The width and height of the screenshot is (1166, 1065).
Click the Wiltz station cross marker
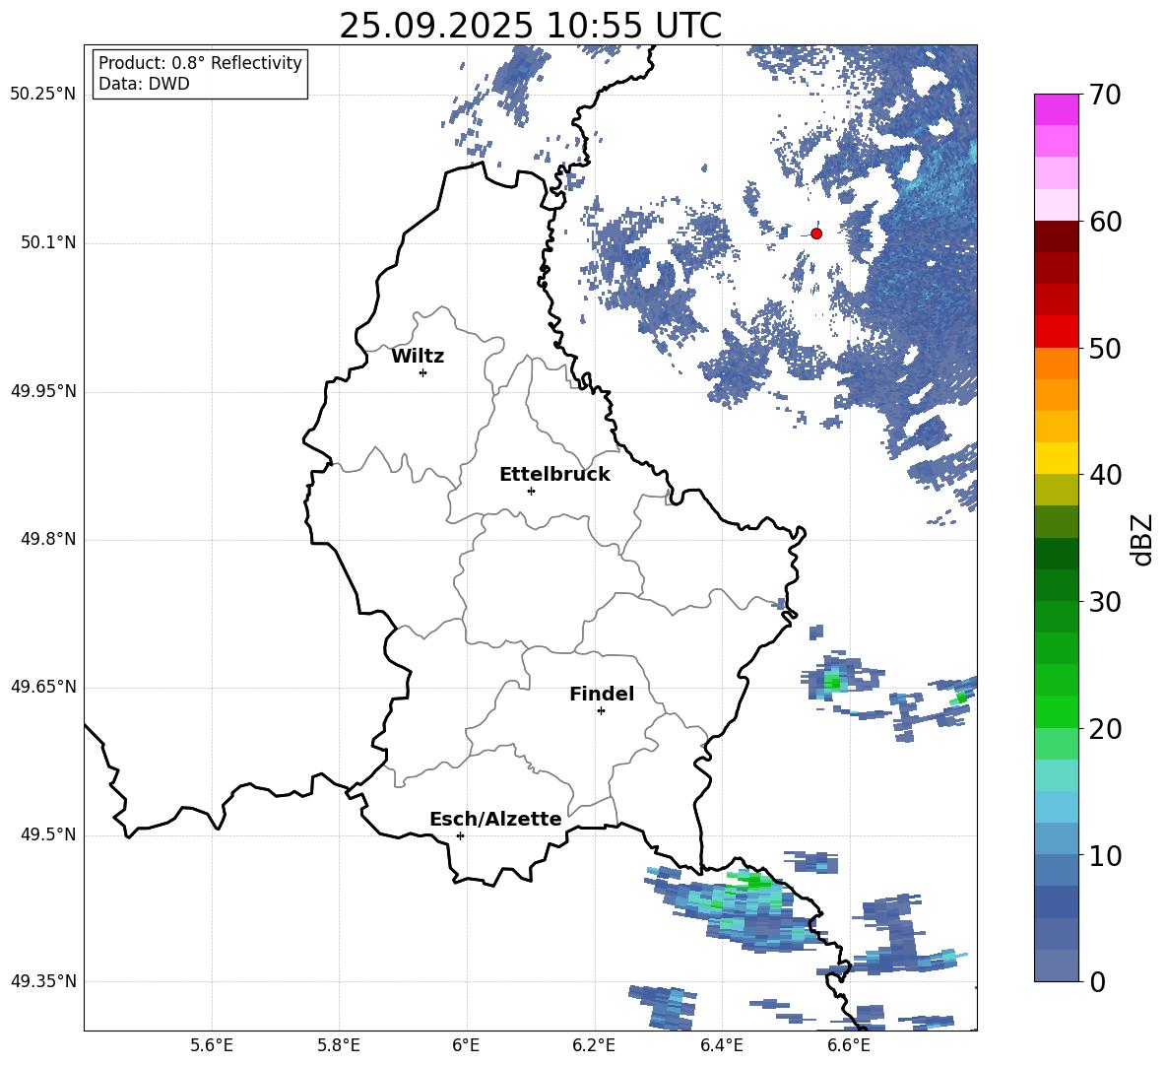point(423,372)
